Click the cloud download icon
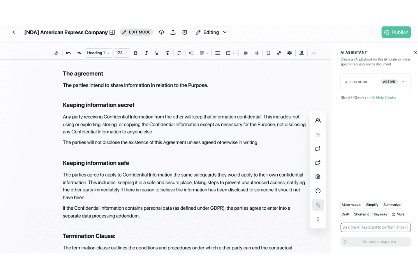418x279 pixels. click(x=161, y=32)
